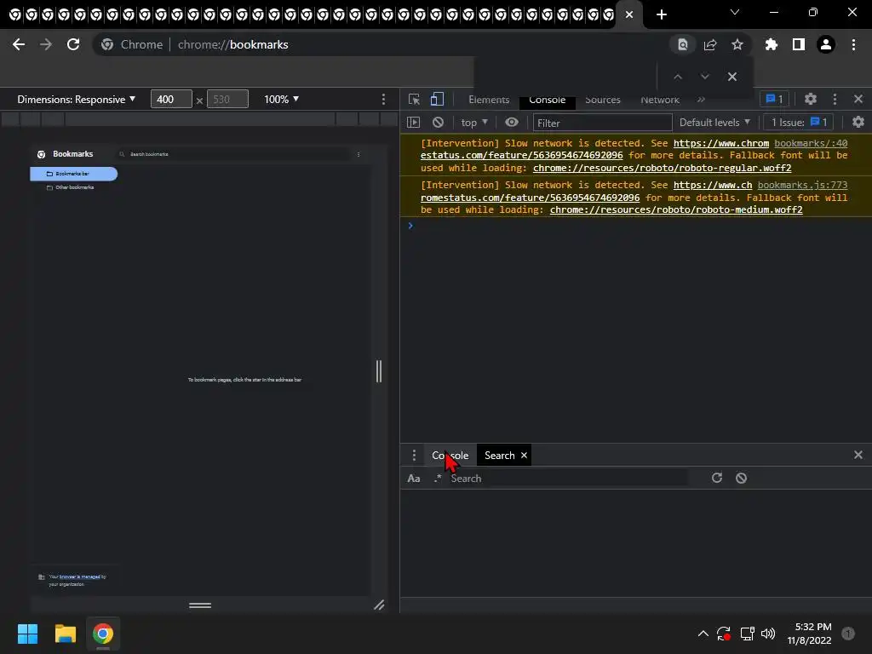
Task: Open the tab search chevron
Action: [735, 12]
